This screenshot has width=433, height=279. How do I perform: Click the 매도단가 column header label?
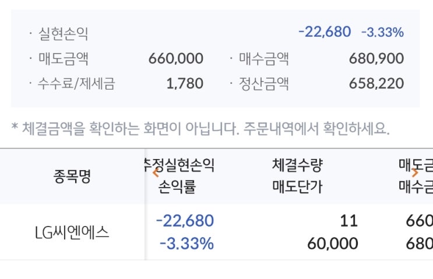[x=297, y=188]
